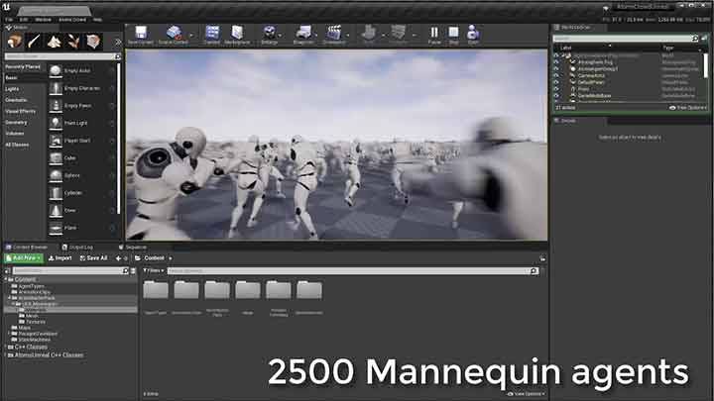Screen dimensions: 714x401
Task: Click the Source Control toolbar icon
Action: pyautogui.click(x=174, y=33)
